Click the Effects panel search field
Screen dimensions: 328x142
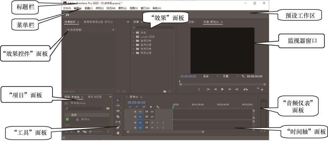coord(153,27)
